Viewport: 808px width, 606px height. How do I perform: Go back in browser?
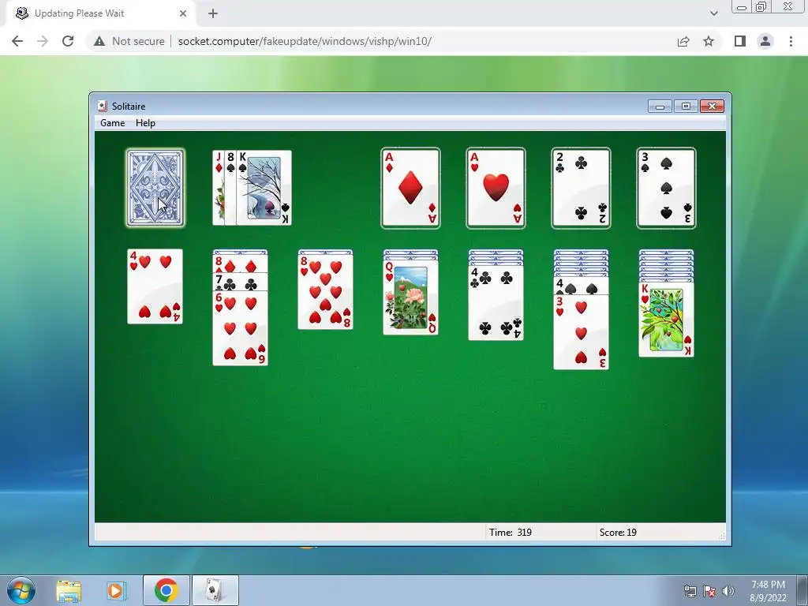(17, 41)
